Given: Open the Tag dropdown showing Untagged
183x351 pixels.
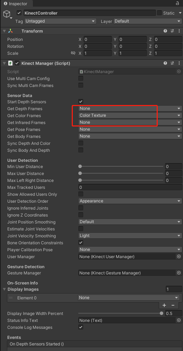Looking at the screenshot, I should point(60,21).
